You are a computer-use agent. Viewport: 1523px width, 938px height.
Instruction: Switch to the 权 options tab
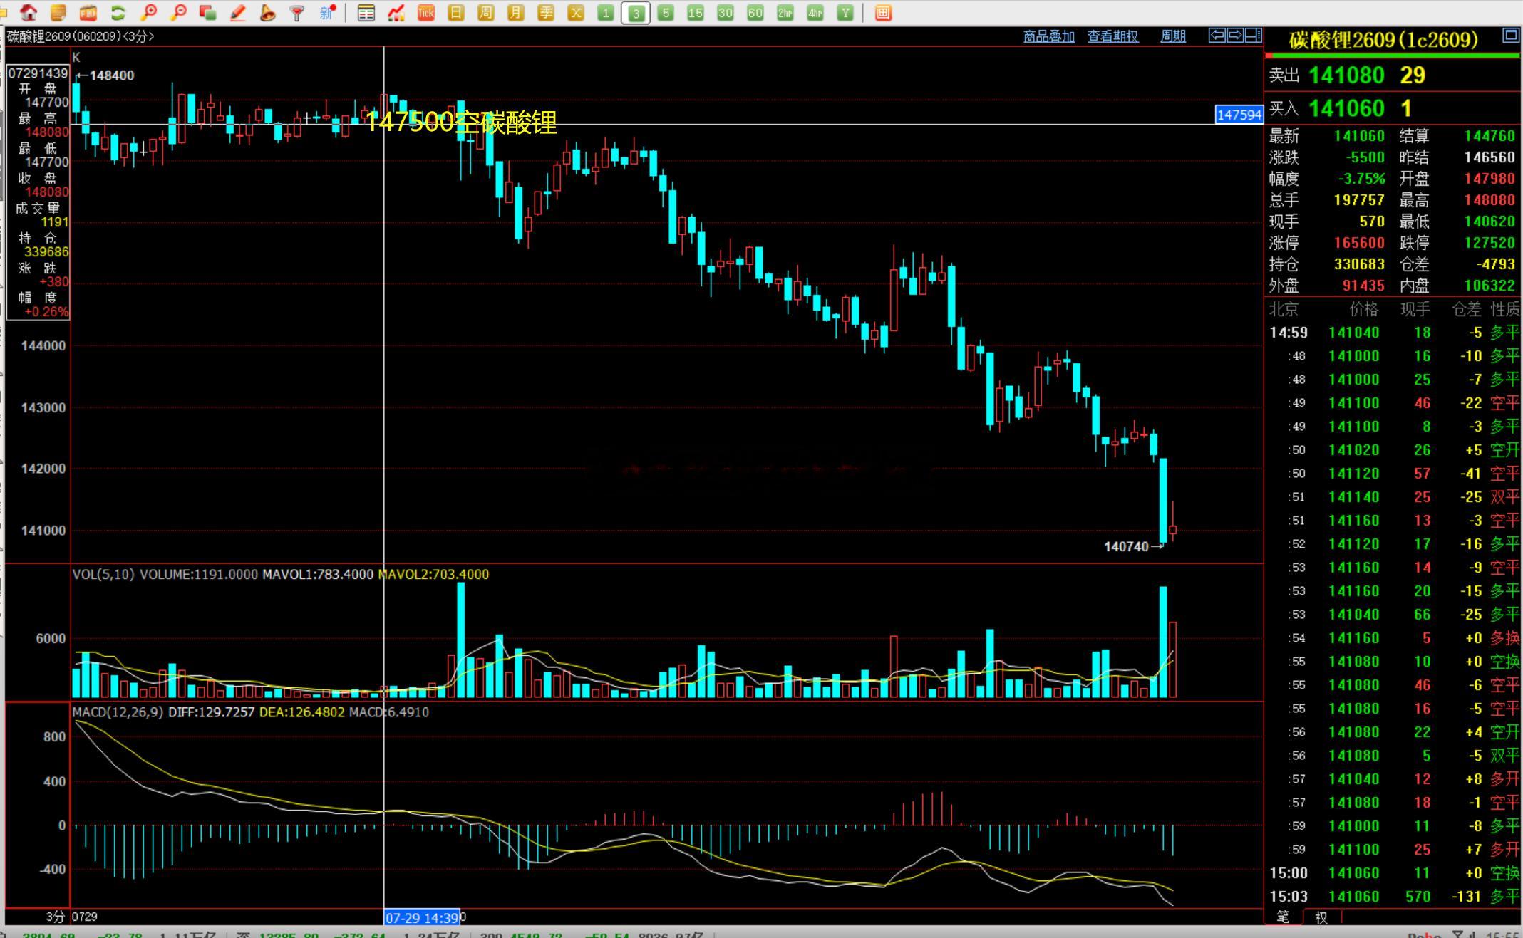(1321, 917)
